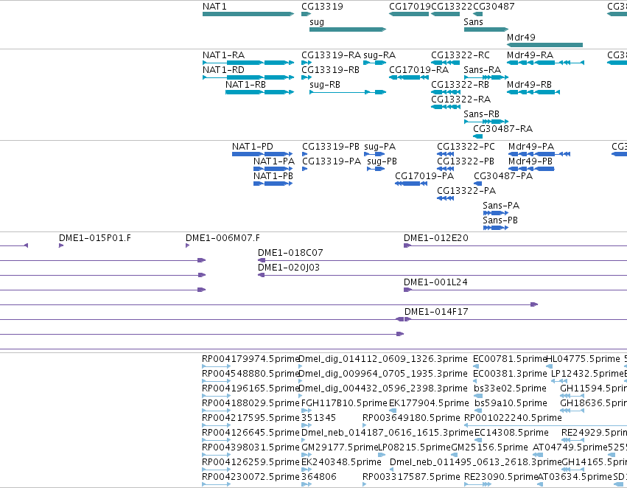Click the CG13319-PA protein label
627x488 pixels.
point(332,161)
